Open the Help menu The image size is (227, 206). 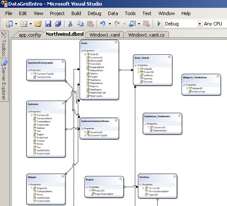(186, 13)
